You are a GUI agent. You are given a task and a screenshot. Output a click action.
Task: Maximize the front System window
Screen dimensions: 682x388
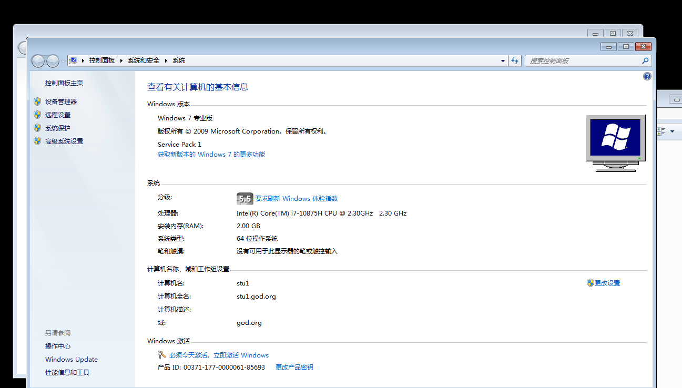[x=626, y=47]
